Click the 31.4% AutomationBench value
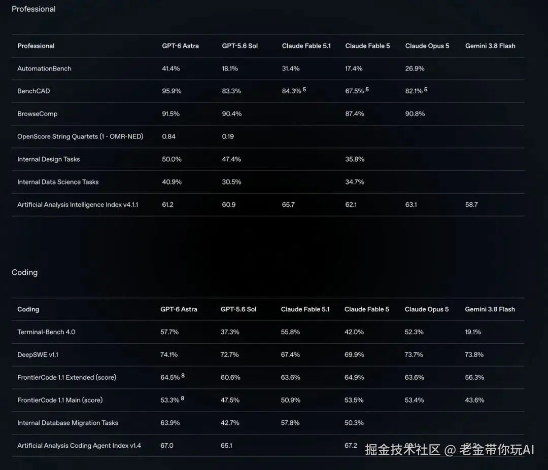 click(291, 68)
